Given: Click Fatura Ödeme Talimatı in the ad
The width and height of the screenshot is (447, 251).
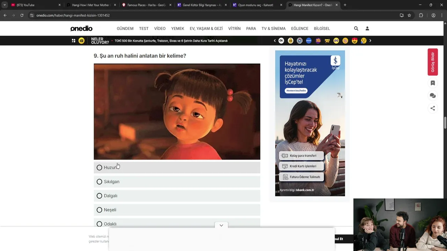Looking at the screenshot, I should coord(301,177).
